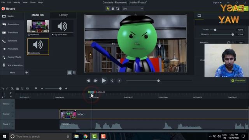Expand the Sign in dropdown
Viewport: 249px width, 140px height.
(217, 3)
